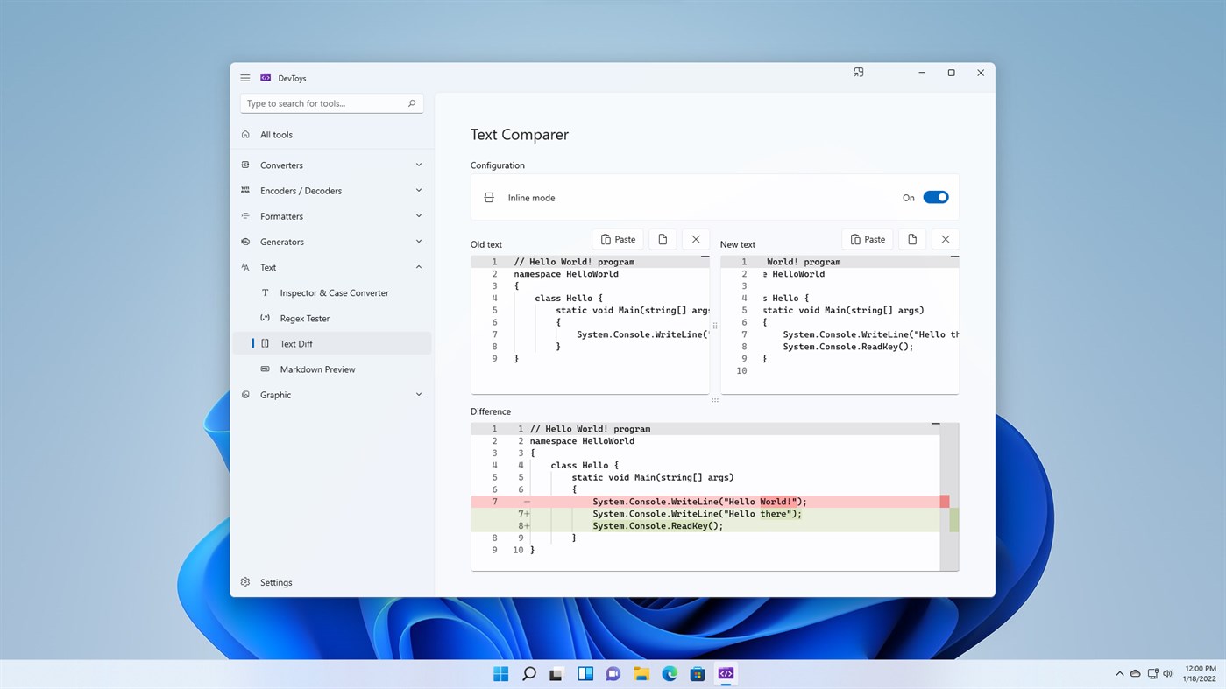The height and width of the screenshot is (689, 1226).
Task: Open the All tools home view
Action: (x=276, y=134)
